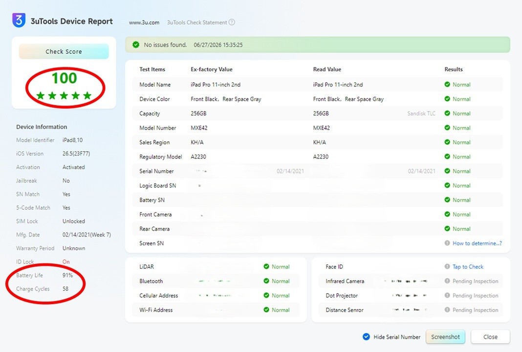Click the gray info icon in Dot Projector row

pos(447,295)
